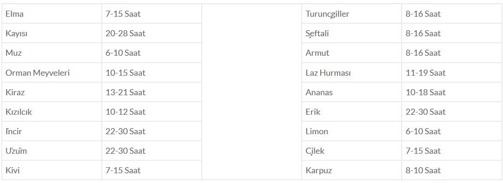Select the Kayısı fruit name cell
This screenshot has width=503, height=183.
click(x=52, y=33)
